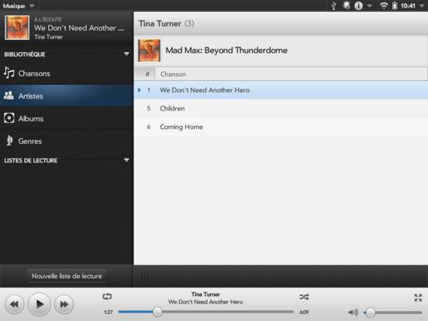The width and height of the screenshot is (428, 321).
Task: Click the Tina Turner (3) header
Action: tap(167, 24)
